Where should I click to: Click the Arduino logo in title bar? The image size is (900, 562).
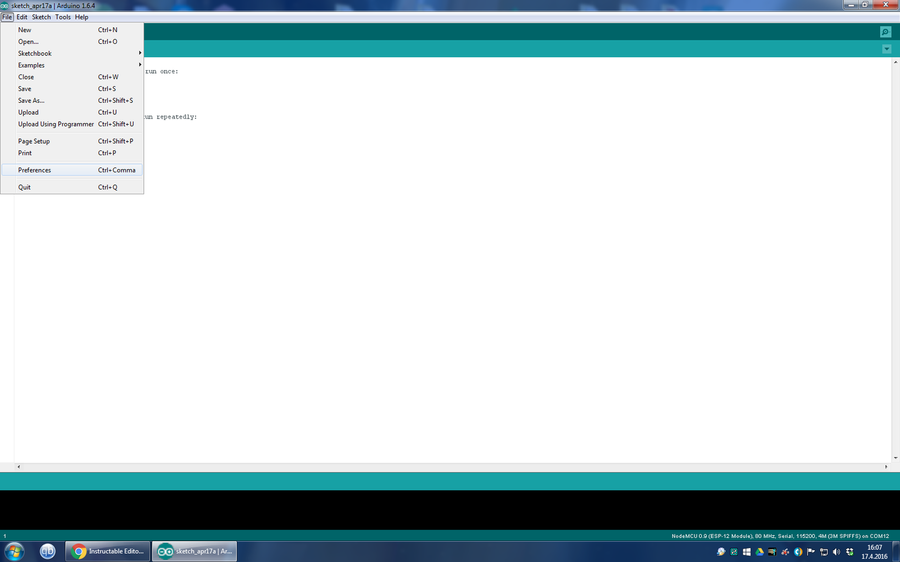click(x=4, y=5)
